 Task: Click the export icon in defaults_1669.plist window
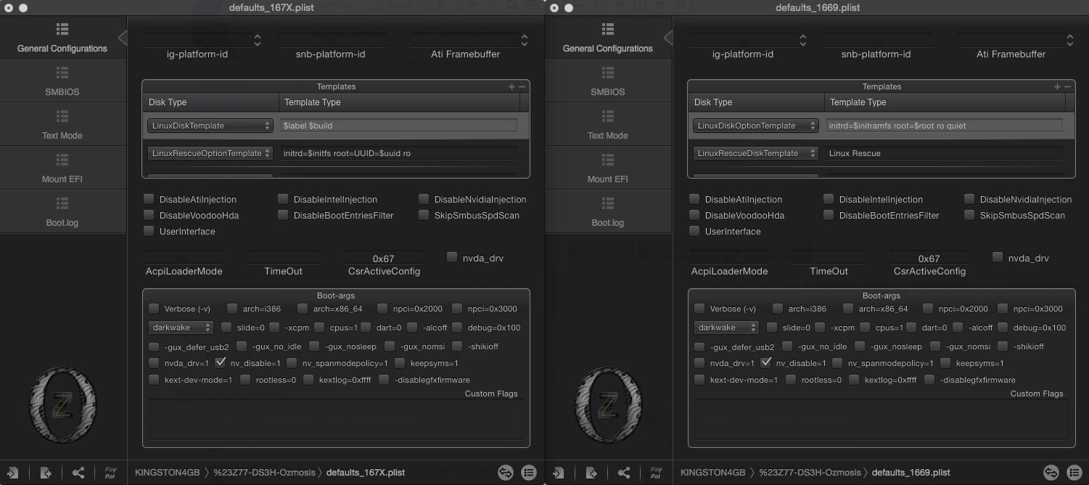591,473
